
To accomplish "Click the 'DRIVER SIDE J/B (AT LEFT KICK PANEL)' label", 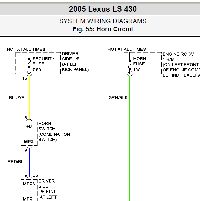I will pos(75,62).
